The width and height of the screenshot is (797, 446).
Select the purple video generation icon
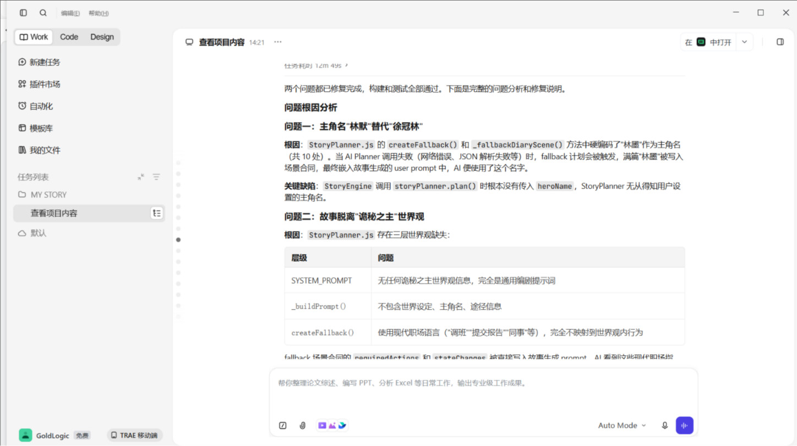click(x=322, y=426)
